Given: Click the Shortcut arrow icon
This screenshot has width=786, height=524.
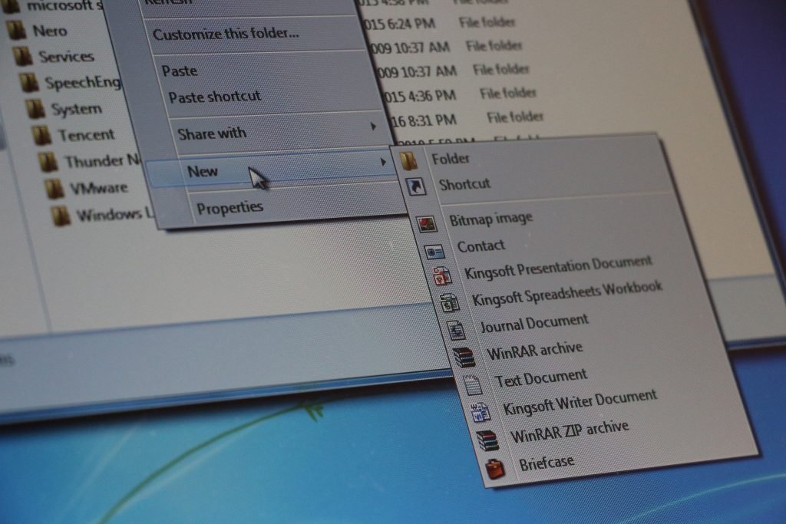Looking at the screenshot, I should pos(415,186).
